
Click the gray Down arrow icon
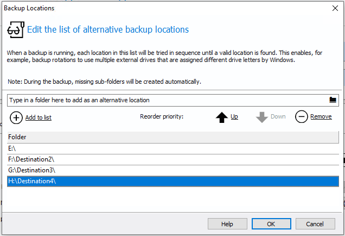(x=262, y=117)
